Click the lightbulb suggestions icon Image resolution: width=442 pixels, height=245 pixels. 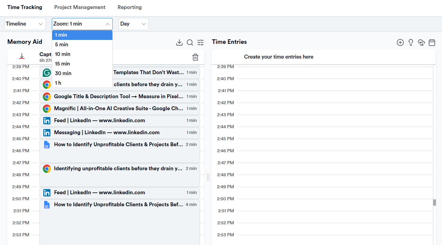tap(411, 42)
